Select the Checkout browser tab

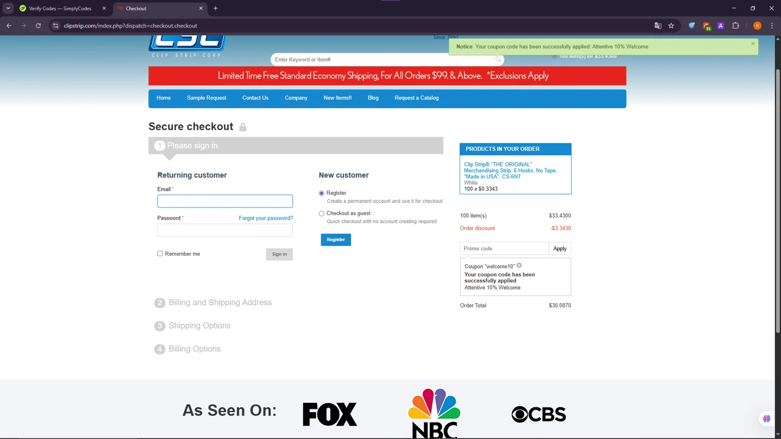(x=160, y=8)
